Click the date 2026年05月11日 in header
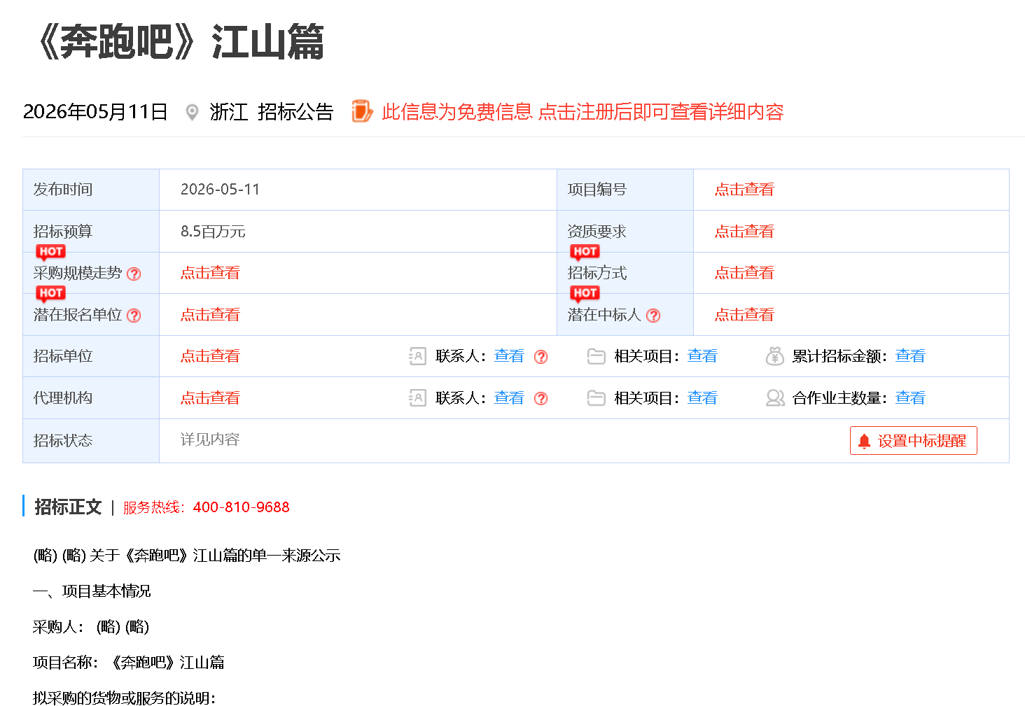1025x706 pixels. 95,112
